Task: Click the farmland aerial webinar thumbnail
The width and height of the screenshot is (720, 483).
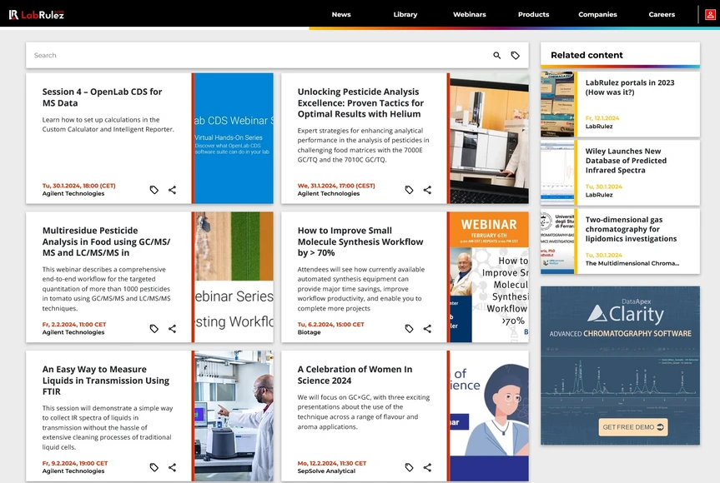Action: (x=234, y=276)
